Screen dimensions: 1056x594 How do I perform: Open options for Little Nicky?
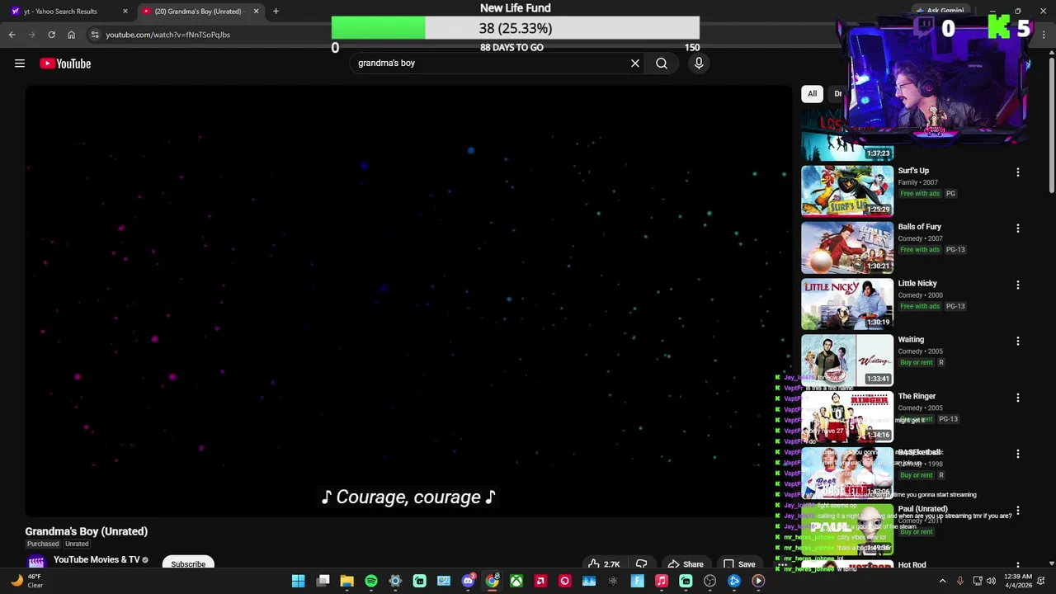(x=1018, y=285)
